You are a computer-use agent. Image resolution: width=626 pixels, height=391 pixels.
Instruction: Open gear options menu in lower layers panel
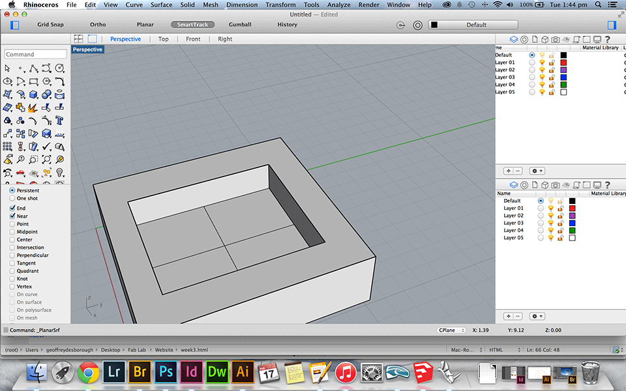click(537, 316)
